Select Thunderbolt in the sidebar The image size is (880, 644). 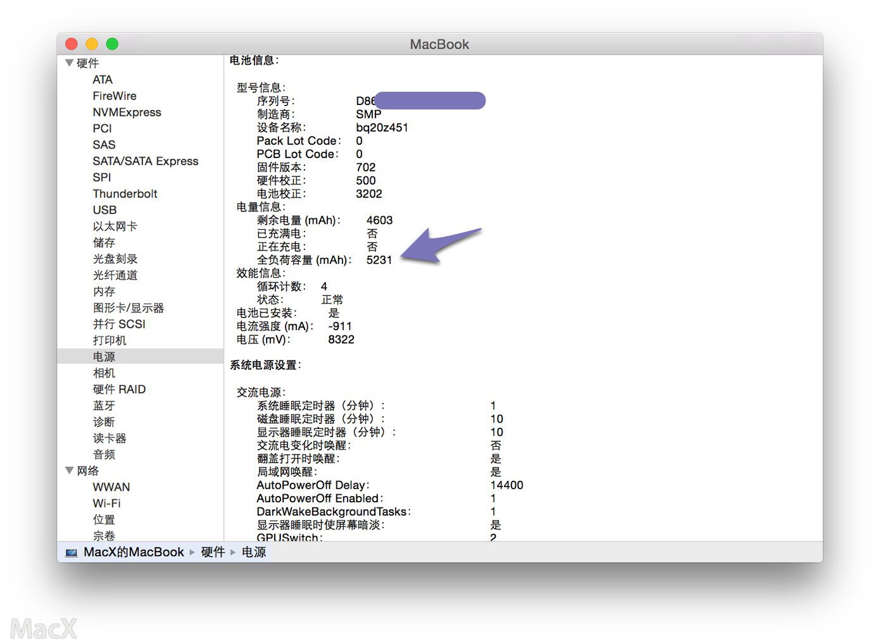click(x=125, y=194)
